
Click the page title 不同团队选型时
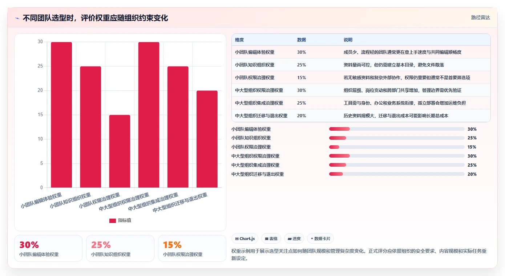(95, 18)
